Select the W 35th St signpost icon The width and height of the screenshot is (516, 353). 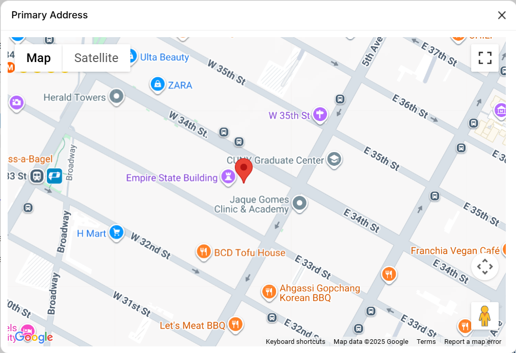point(320,115)
